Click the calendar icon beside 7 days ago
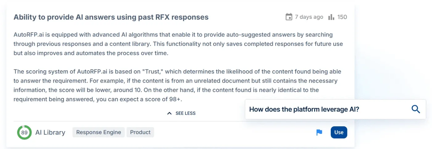 click(289, 17)
